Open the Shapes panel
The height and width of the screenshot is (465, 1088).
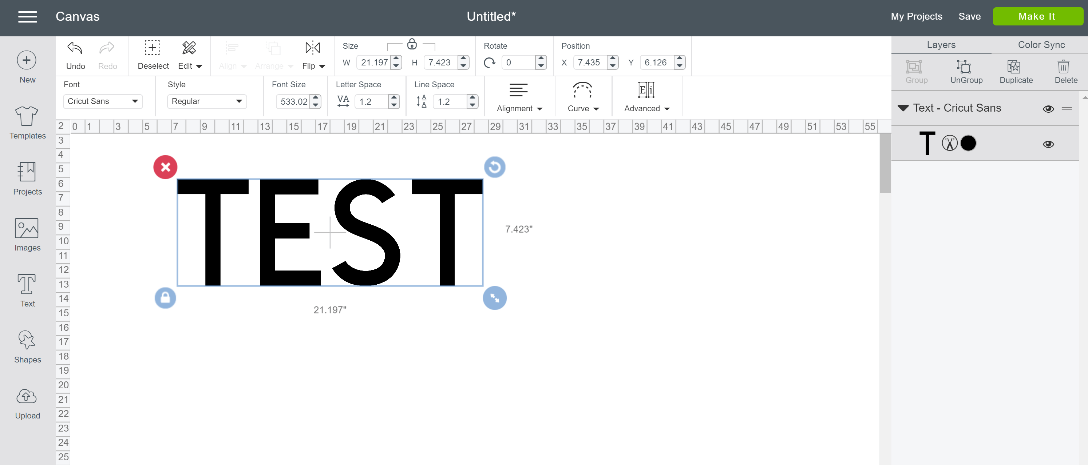(27, 347)
